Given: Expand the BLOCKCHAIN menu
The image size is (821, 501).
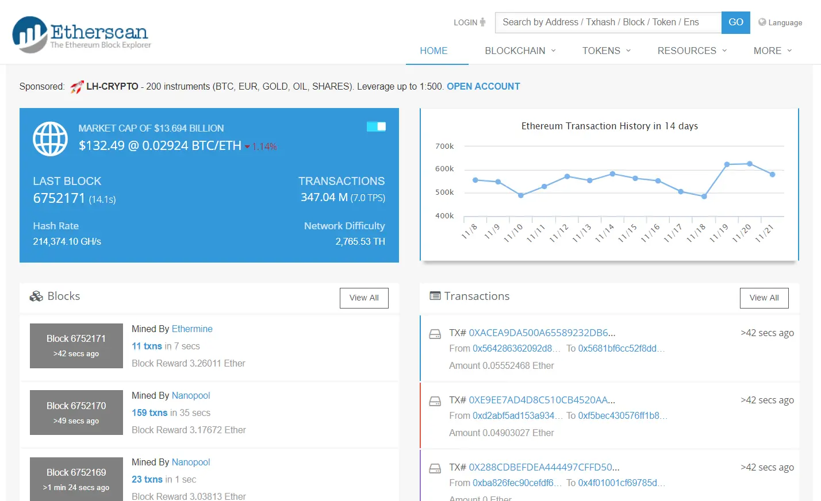Looking at the screenshot, I should (520, 51).
